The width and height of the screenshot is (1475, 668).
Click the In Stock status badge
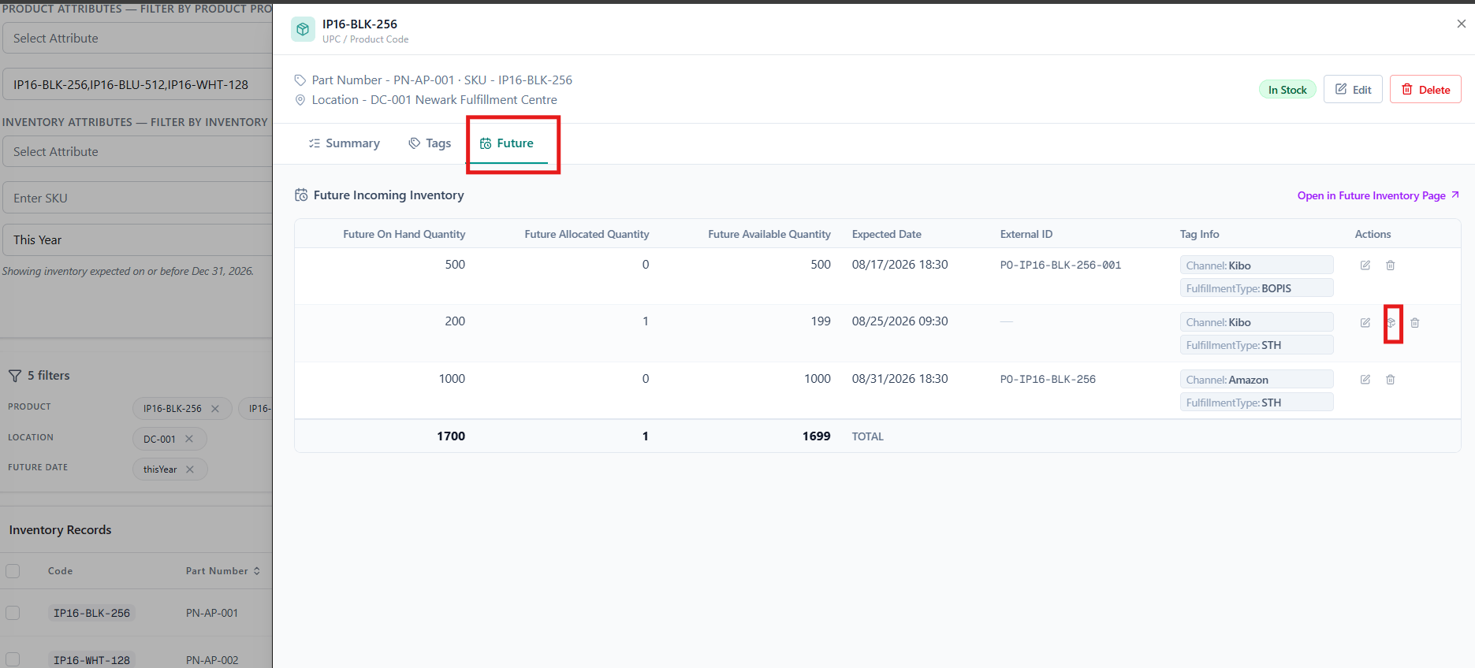pyautogui.click(x=1287, y=90)
